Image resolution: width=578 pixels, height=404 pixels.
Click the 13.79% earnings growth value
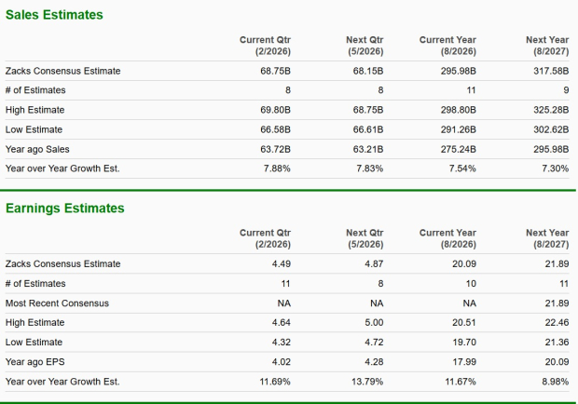(368, 382)
